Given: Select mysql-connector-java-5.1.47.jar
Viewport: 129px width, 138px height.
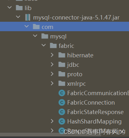Looking at the screenshot, I should coord(76,18).
